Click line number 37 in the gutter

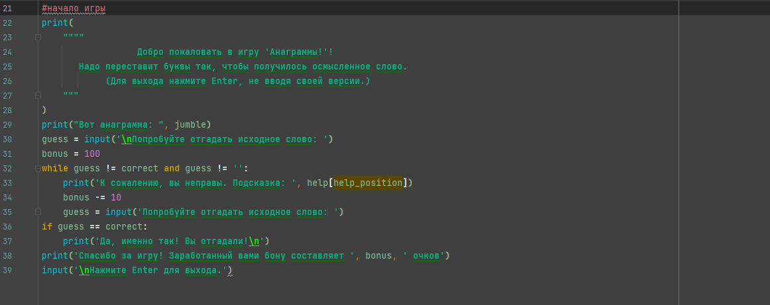(7, 241)
